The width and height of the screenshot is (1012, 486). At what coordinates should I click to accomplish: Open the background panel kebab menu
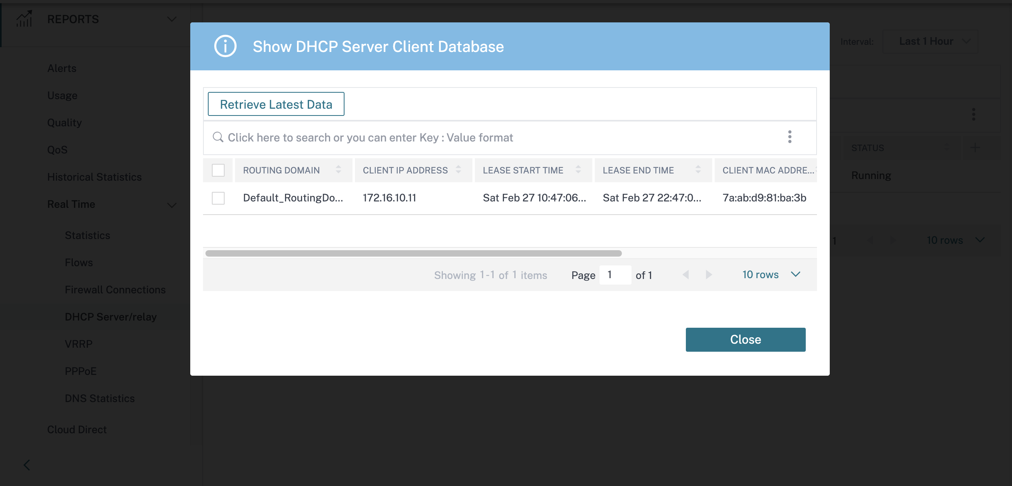[974, 114]
